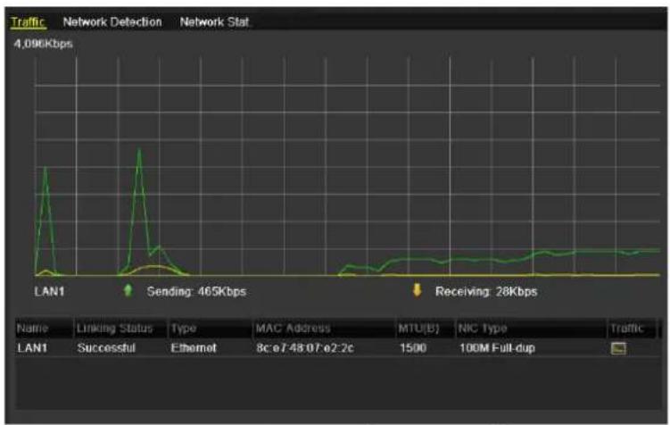Image resolution: width=670 pixels, height=425 pixels.
Task: Click the Receiving: 28Kbps label
Action: tap(486, 292)
